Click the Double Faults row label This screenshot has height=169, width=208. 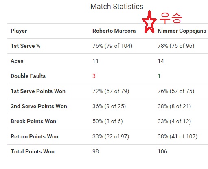(28, 76)
